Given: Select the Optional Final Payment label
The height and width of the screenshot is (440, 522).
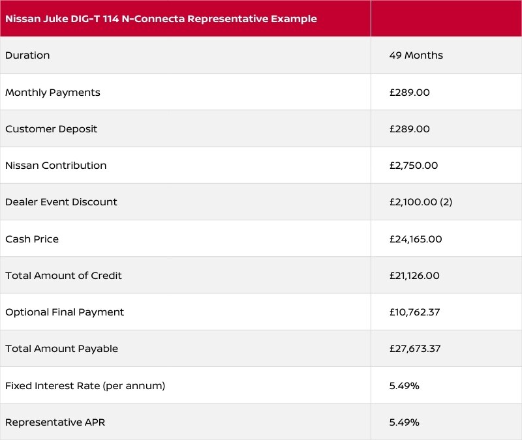Looking at the screenshot, I should pos(65,312).
